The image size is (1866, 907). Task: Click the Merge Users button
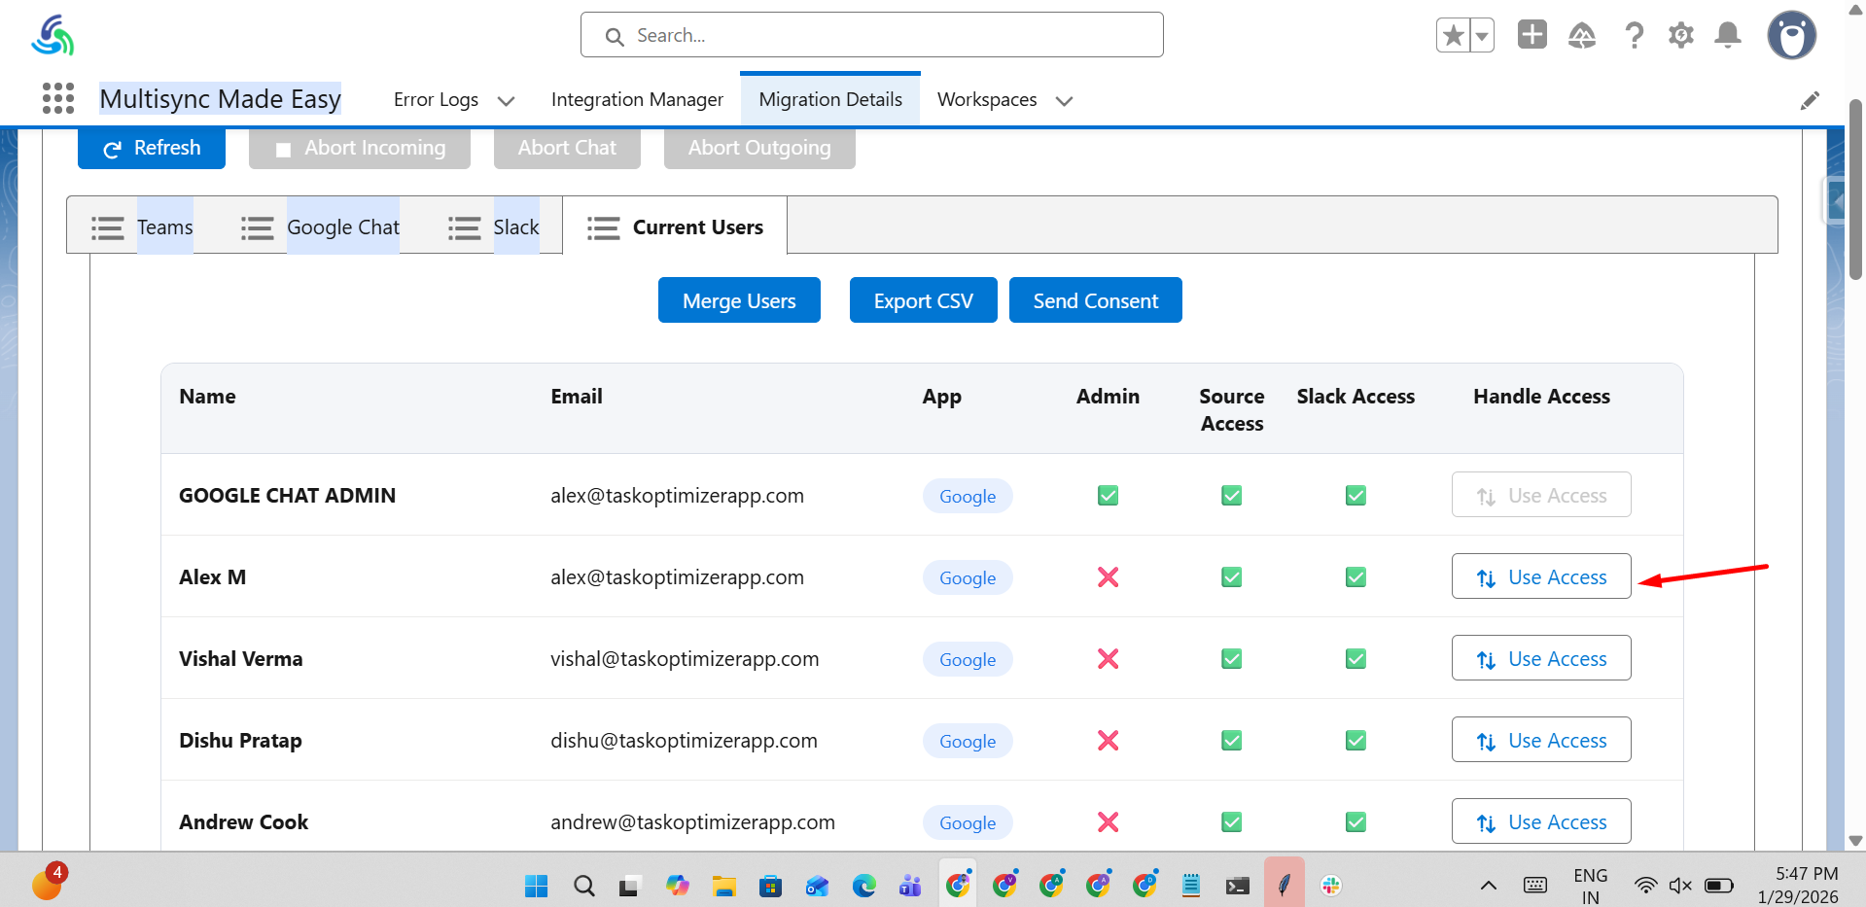(739, 300)
